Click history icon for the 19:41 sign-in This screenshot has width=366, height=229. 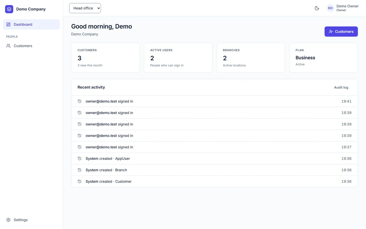point(79,101)
